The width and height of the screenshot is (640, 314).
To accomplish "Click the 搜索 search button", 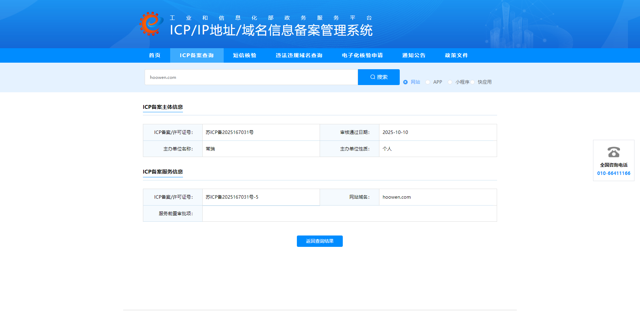I will click(x=379, y=77).
